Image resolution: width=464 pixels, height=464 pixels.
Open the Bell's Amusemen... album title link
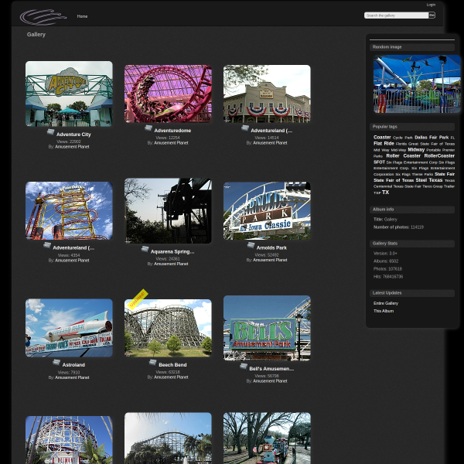click(271, 369)
